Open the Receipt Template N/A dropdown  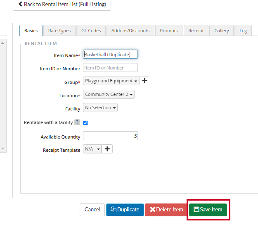(92, 149)
